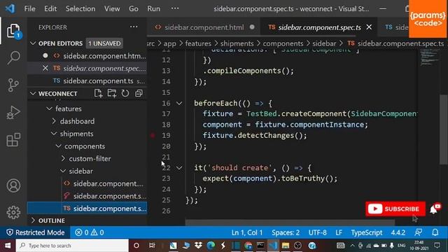Open the View menu
This screenshot has width=448, height=252.
[112, 8]
